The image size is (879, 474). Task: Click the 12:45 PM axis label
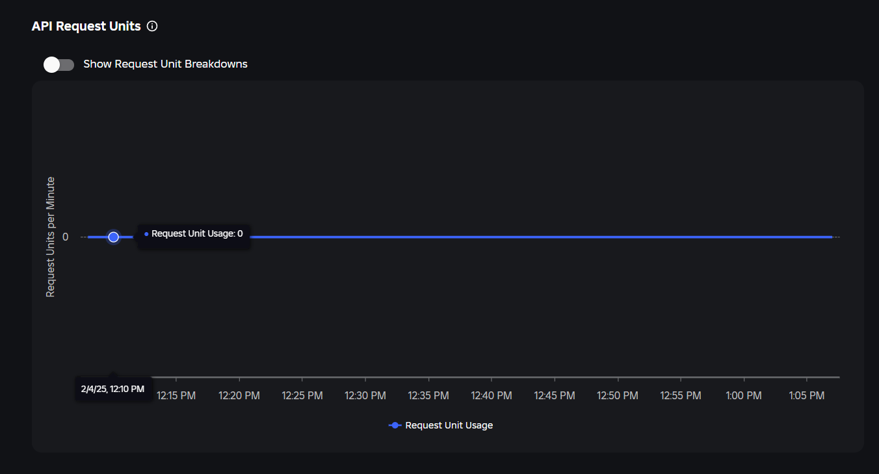pos(555,395)
